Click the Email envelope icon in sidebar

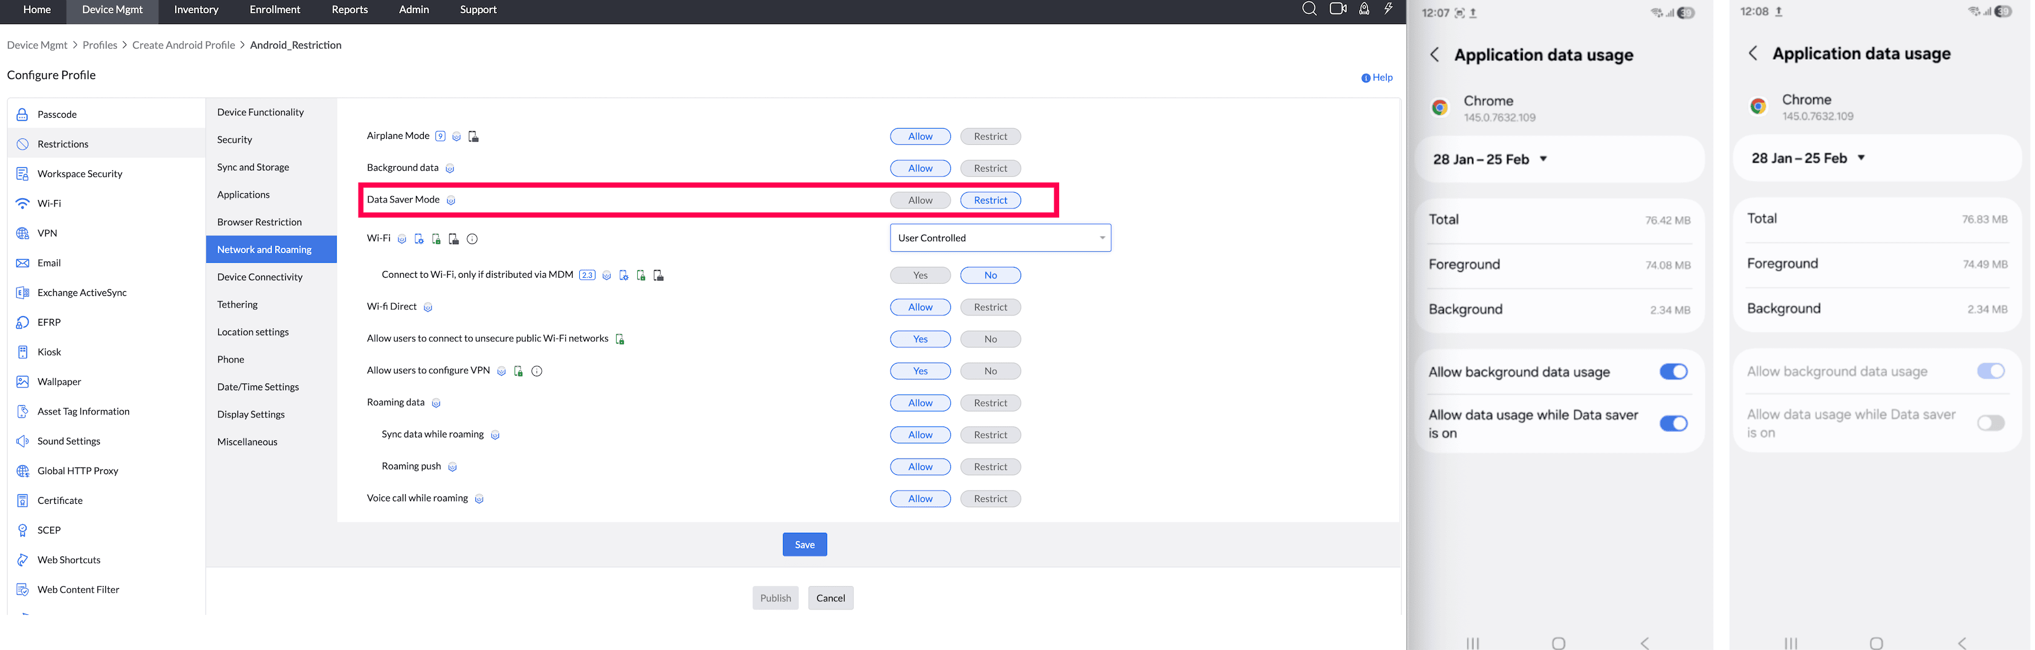(x=22, y=263)
